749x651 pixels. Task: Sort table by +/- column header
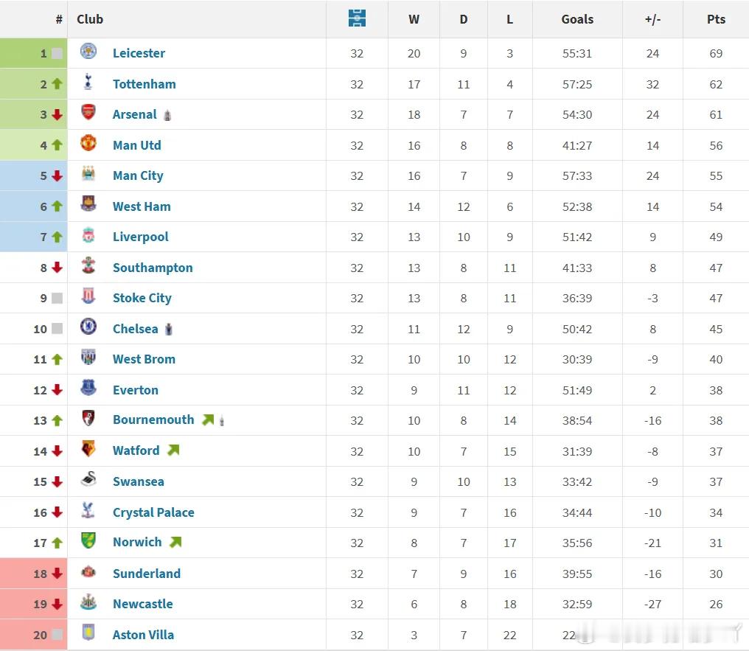click(x=652, y=19)
